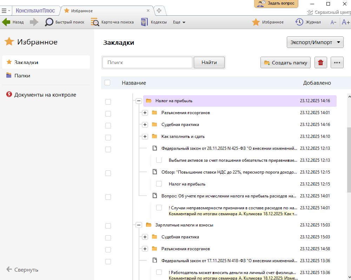Click the green Back arrow icon
The width and height of the screenshot is (351, 280).
coord(6,22)
